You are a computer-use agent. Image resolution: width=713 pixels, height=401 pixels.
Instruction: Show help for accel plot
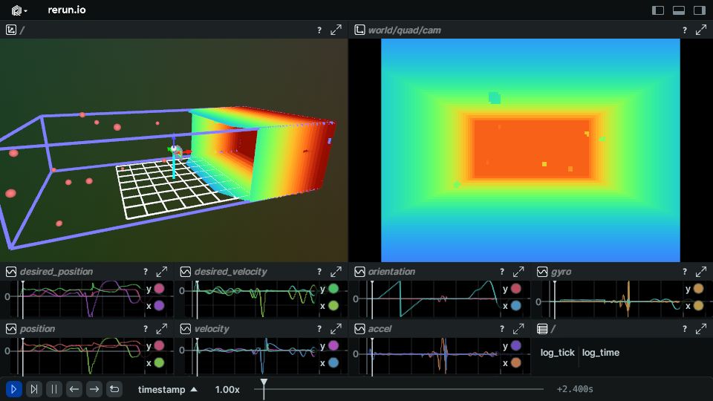coord(502,329)
